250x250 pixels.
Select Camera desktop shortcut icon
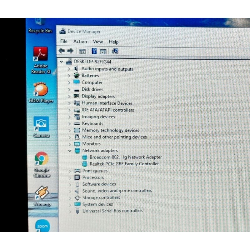click(41, 127)
